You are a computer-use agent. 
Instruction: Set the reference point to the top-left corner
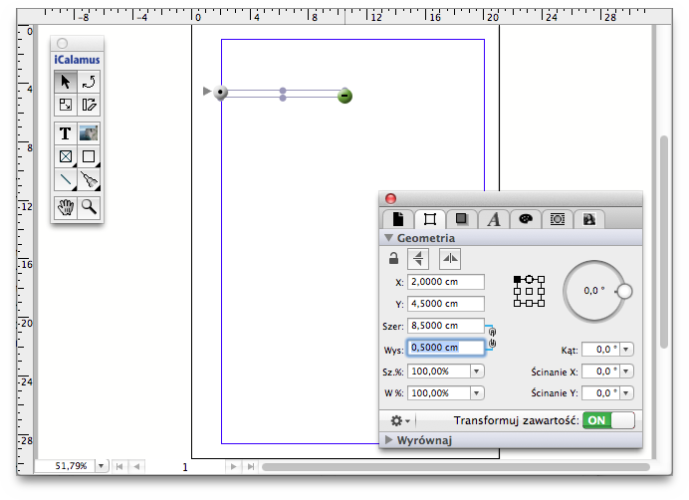[x=517, y=279]
